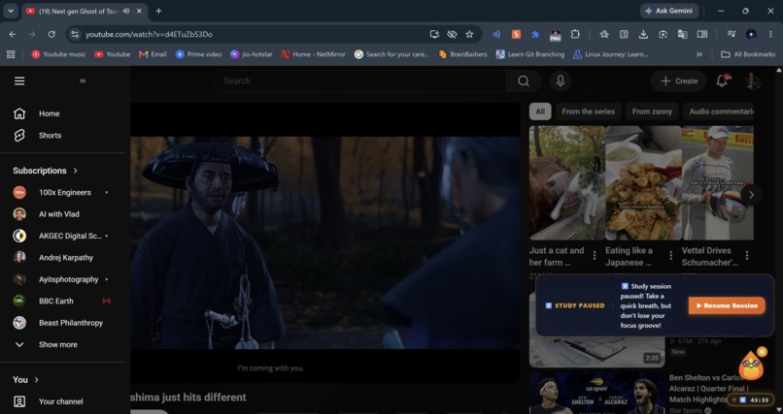Open options for 'Vettel Drives Schumacher' short
The image size is (783, 414).
tap(747, 256)
